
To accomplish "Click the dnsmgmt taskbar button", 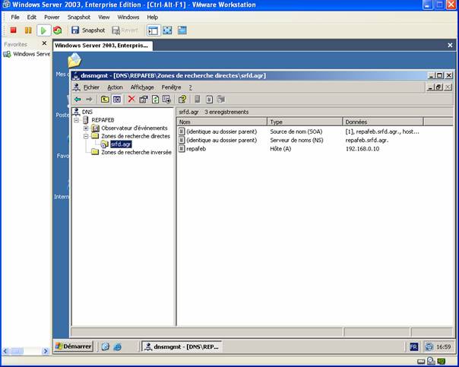I will 182,346.
